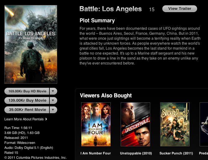Click the Battle: Los Angeles poster artwork
208x160 pixels.
point(31,44)
